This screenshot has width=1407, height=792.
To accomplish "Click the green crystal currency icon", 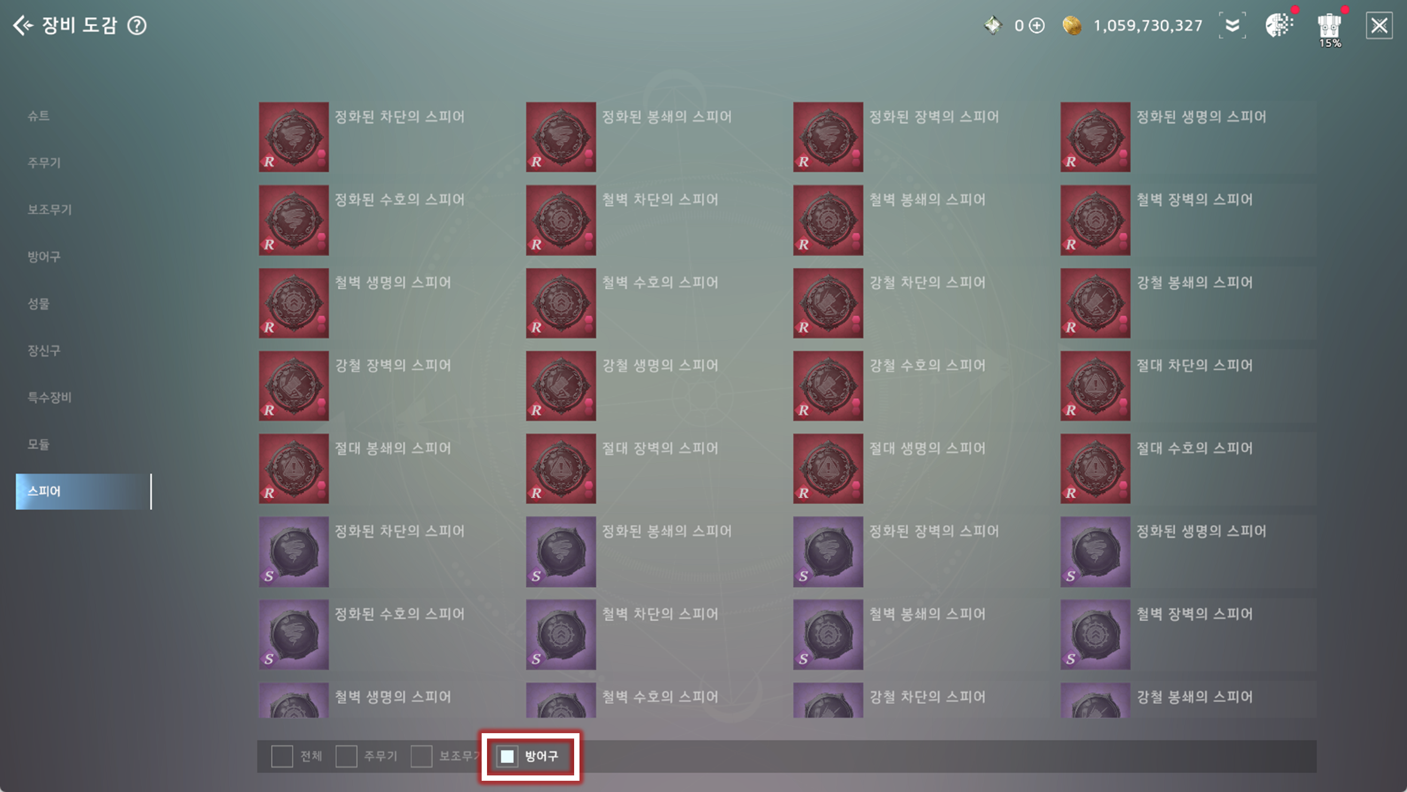I will click(993, 26).
